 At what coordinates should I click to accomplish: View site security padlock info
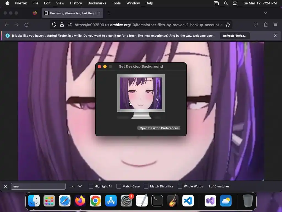(x=62, y=25)
